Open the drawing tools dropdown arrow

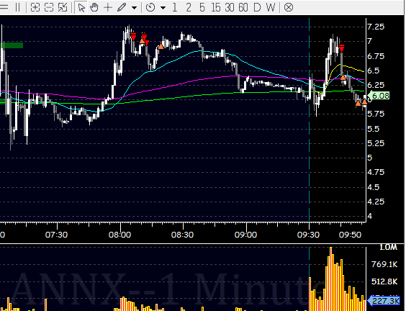[134, 8]
